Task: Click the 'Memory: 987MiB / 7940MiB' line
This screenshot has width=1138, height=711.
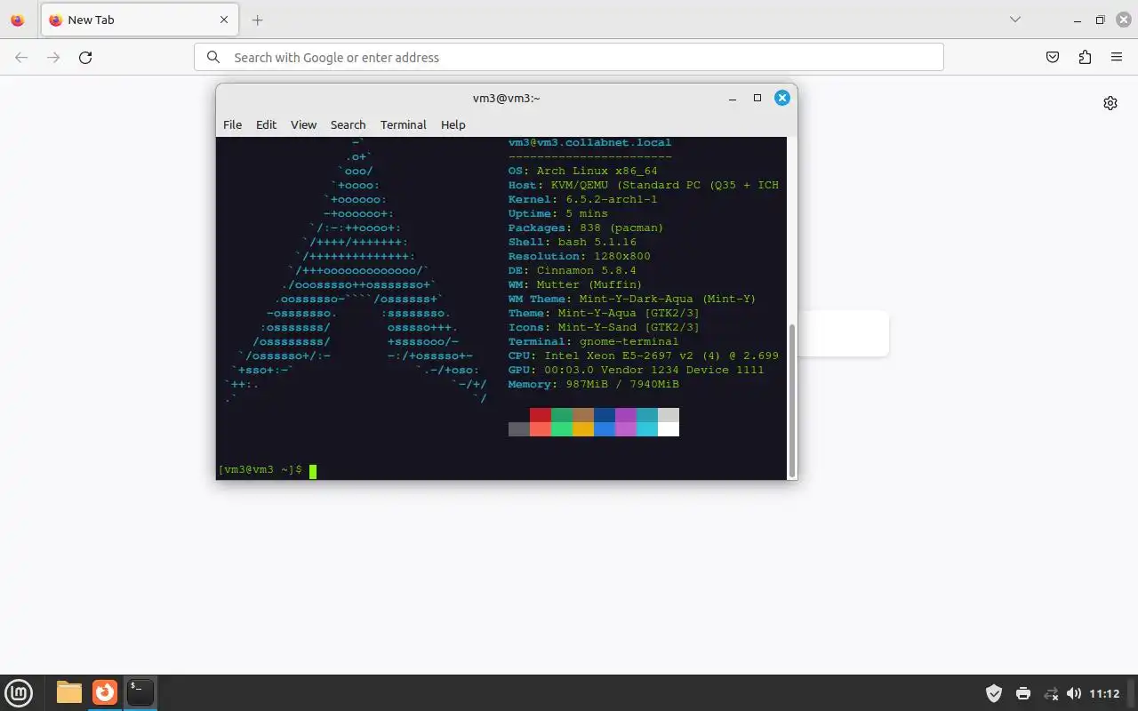Action: [594, 384]
